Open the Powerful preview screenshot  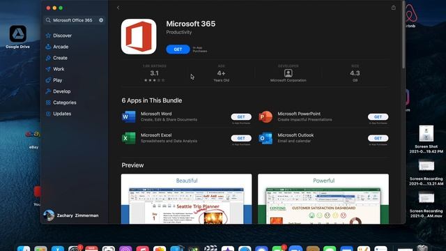(323, 199)
